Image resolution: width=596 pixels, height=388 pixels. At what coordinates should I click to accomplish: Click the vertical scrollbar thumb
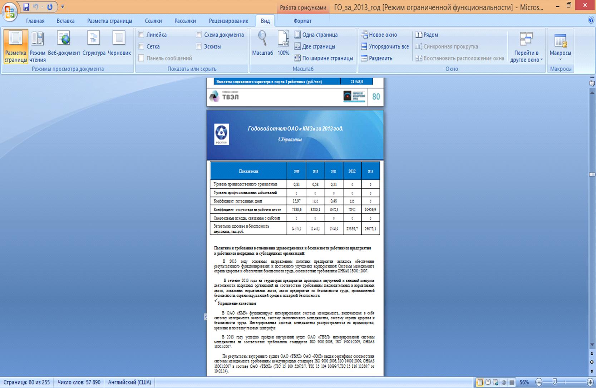tap(592, 174)
